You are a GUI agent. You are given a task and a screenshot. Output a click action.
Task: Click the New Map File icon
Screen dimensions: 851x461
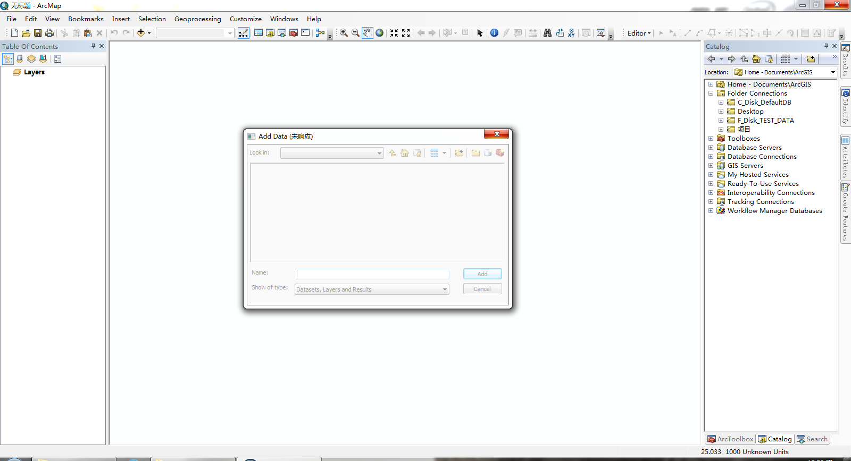pos(14,33)
